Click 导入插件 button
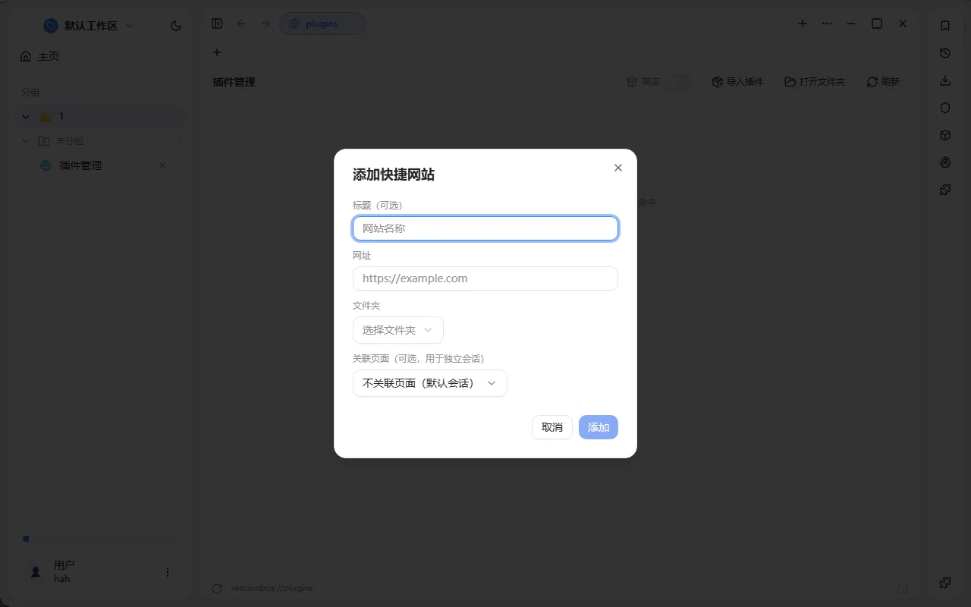This screenshot has width=971, height=607. tap(737, 82)
